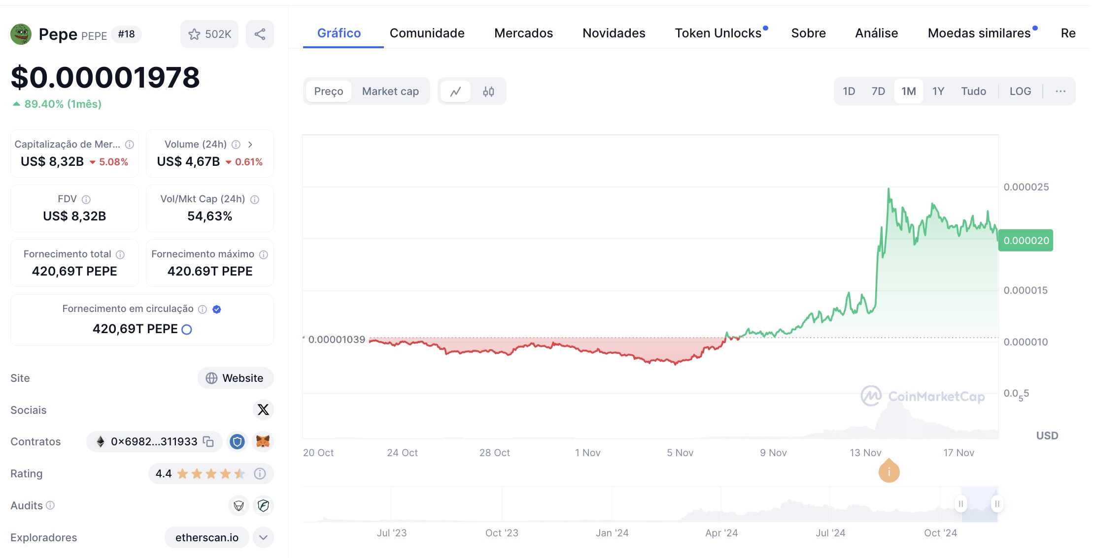Open the rating info icon
Viewport: 1094px width, 558px height.
coord(260,473)
